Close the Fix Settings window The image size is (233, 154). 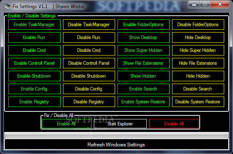[220, 4]
